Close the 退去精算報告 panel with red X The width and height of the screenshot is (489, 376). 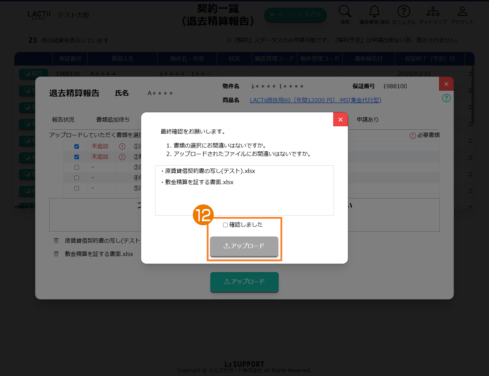(446, 84)
